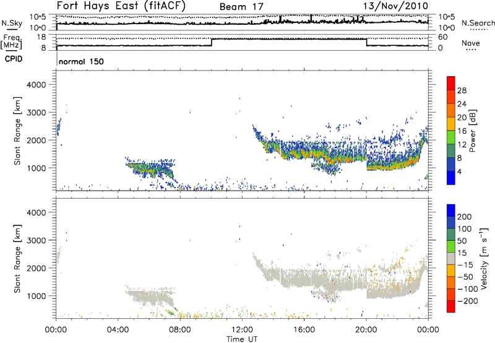Click the "04:00" time axis tick label
This screenshot has height=343, width=495.
click(x=118, y=330)
